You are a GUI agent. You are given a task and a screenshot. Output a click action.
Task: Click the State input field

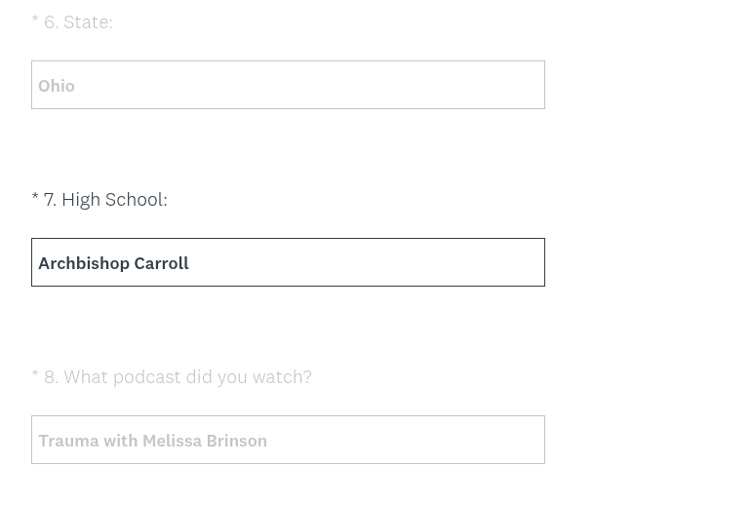point(288,85)
